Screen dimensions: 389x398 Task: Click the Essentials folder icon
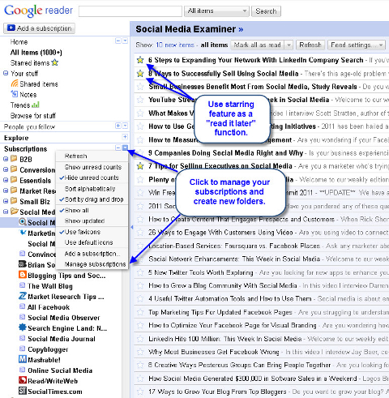tap(14, 180)
